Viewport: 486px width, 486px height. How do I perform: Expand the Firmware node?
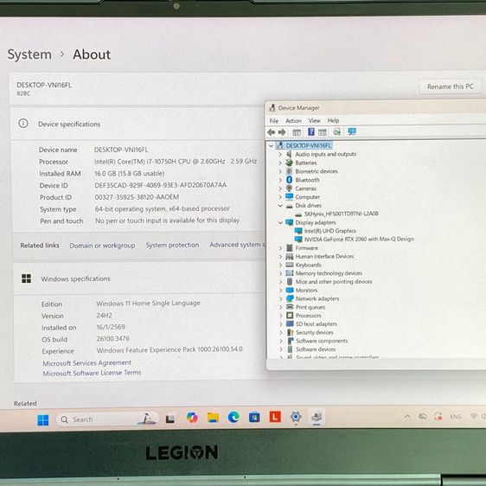280,248
